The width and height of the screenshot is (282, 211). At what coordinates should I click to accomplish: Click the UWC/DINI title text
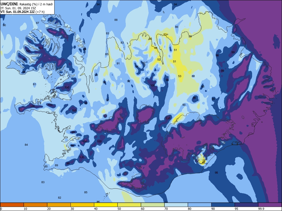pyautogui.click(x=9, y=4)
